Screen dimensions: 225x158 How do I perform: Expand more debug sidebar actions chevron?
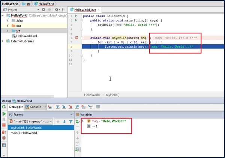[4, 156]
